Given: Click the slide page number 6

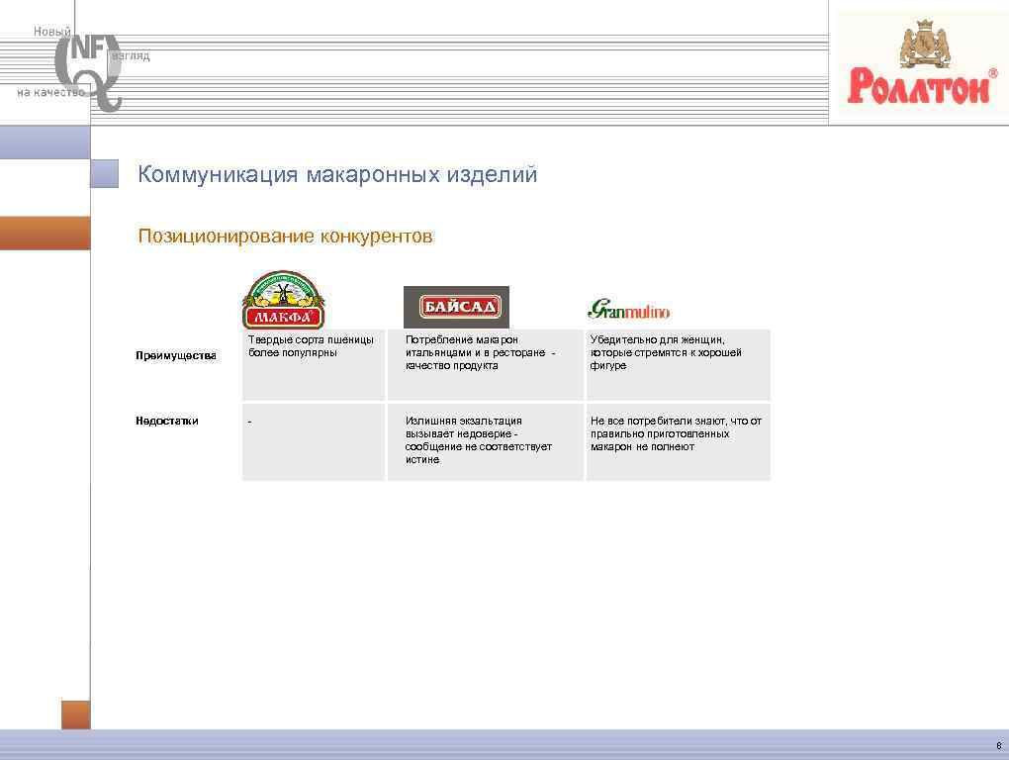Looking at the screenshot, I should pos(999,746).
